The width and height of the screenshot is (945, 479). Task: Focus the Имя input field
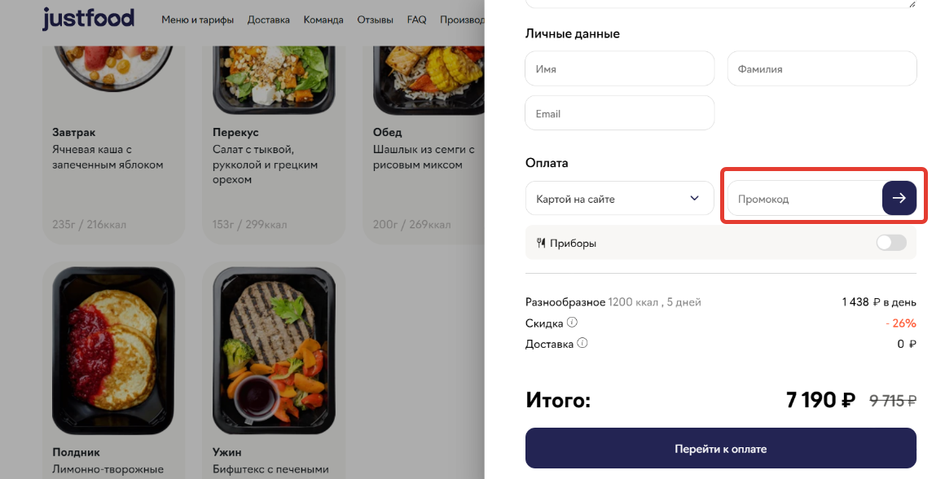(620, 68)
